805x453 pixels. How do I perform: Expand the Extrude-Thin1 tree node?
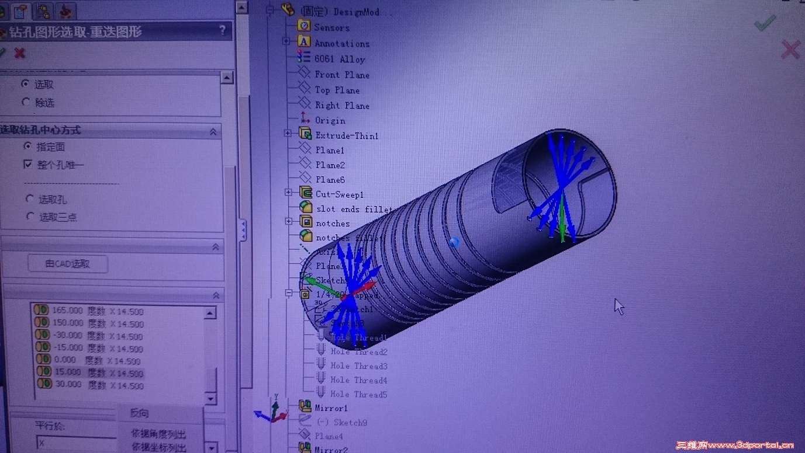[288, 133]
